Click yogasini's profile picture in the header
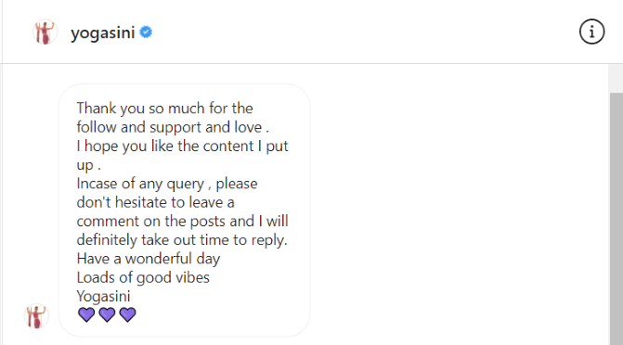Viewport: 623px width, 345px height. [x=45, y=32]
